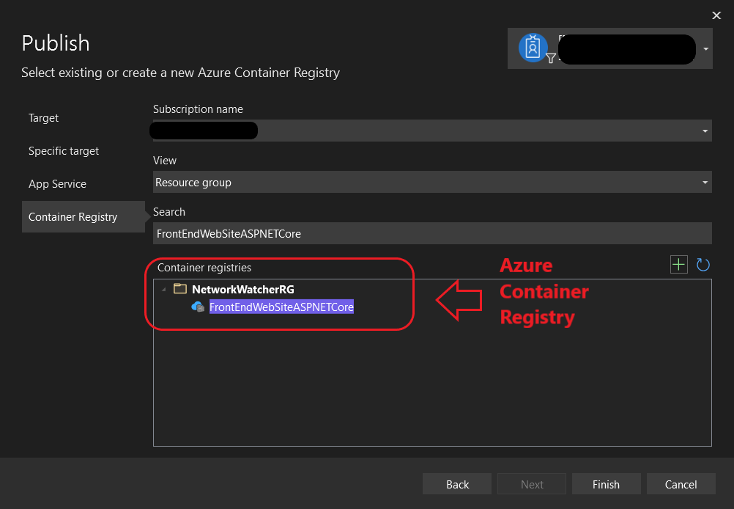Go to the Specific target step

64,151
